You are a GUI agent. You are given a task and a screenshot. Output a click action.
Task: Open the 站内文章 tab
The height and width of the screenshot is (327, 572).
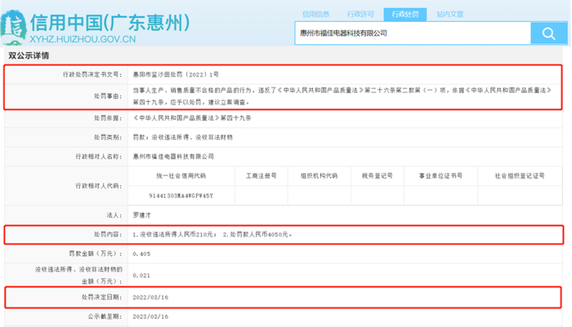(449, 14)
